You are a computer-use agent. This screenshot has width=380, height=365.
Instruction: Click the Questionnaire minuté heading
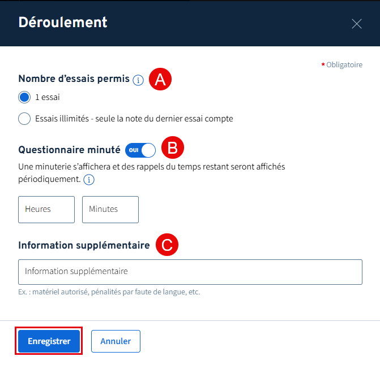point(69,150)
